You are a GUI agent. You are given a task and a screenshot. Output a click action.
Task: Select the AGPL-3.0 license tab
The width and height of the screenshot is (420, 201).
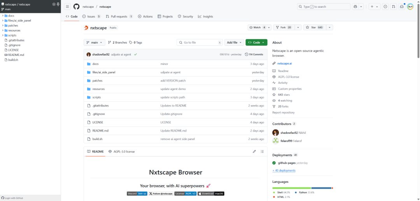point(121,152)
